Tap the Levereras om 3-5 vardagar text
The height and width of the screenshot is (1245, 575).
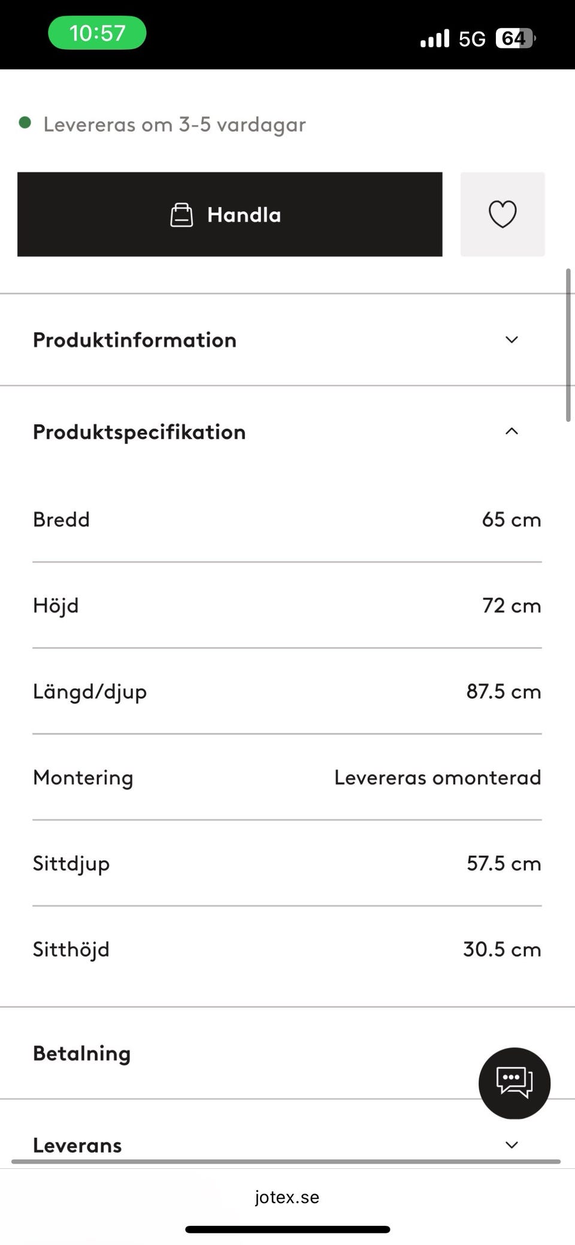[x=174, y=125]
